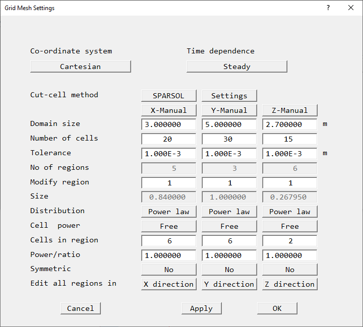This screenshot has width=363, height=327.
Task: Edit all regions in X direction
Action: pos(168,284)
